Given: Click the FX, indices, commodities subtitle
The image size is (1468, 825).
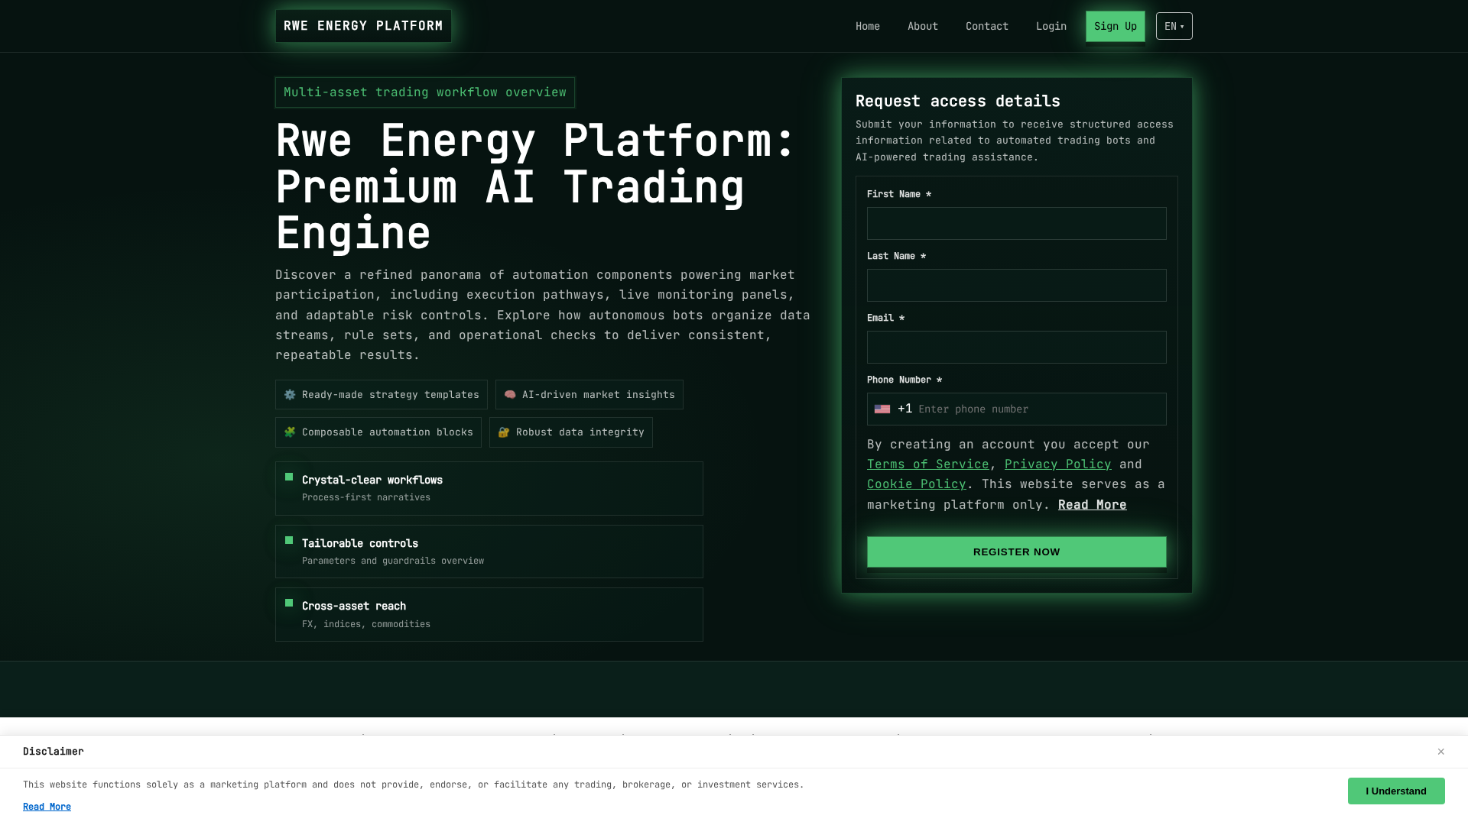Looking at the screenshot, I should point(366,624).
